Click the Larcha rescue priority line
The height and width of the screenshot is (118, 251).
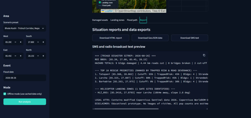pyautogui.click(x=151, y=78)
